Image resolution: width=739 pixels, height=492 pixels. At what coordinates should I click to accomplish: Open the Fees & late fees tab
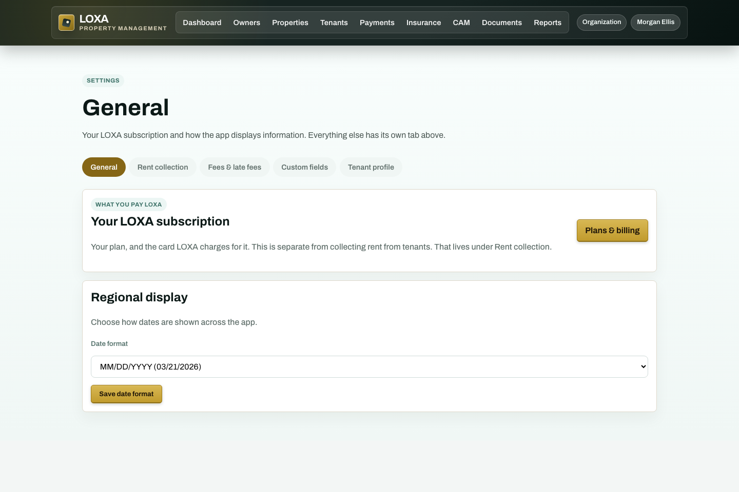click(235, 167)
